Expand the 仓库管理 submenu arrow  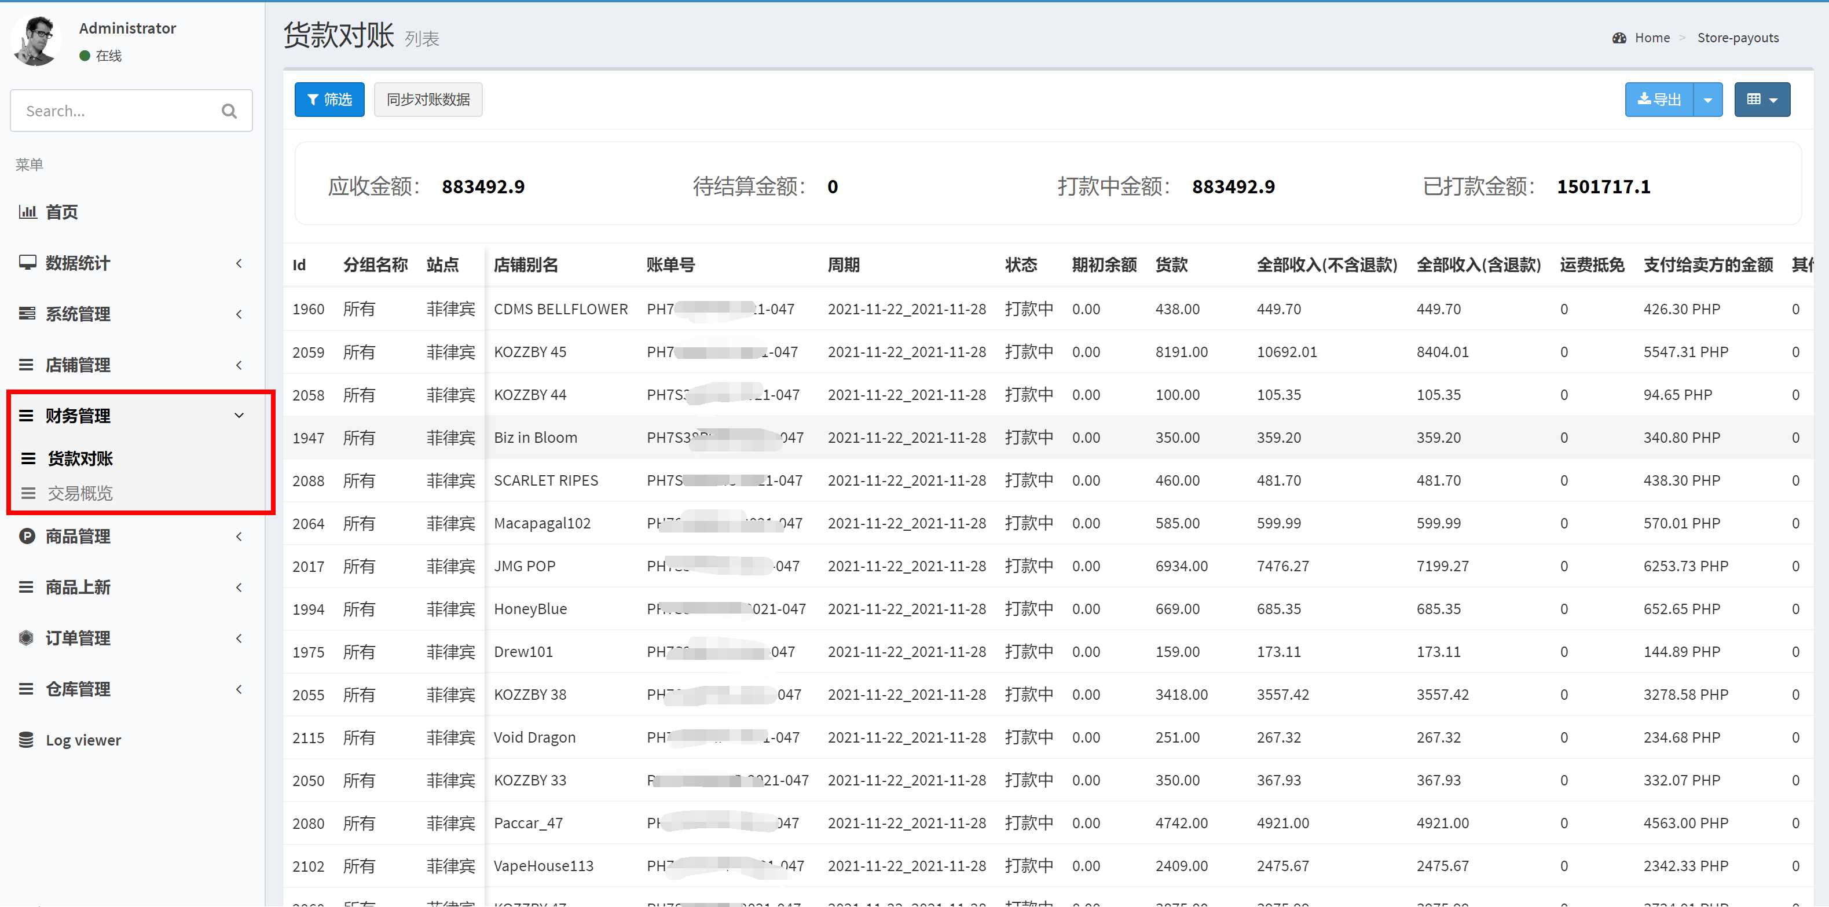[x=239, y=689]
